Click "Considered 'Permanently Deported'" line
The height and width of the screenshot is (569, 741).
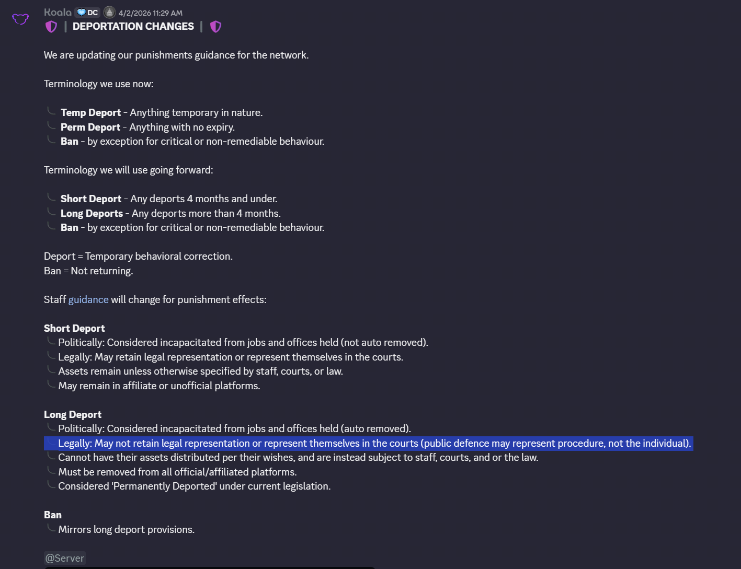tap(194, 486)
